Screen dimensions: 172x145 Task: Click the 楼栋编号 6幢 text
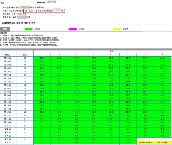[x=15, y=14]
